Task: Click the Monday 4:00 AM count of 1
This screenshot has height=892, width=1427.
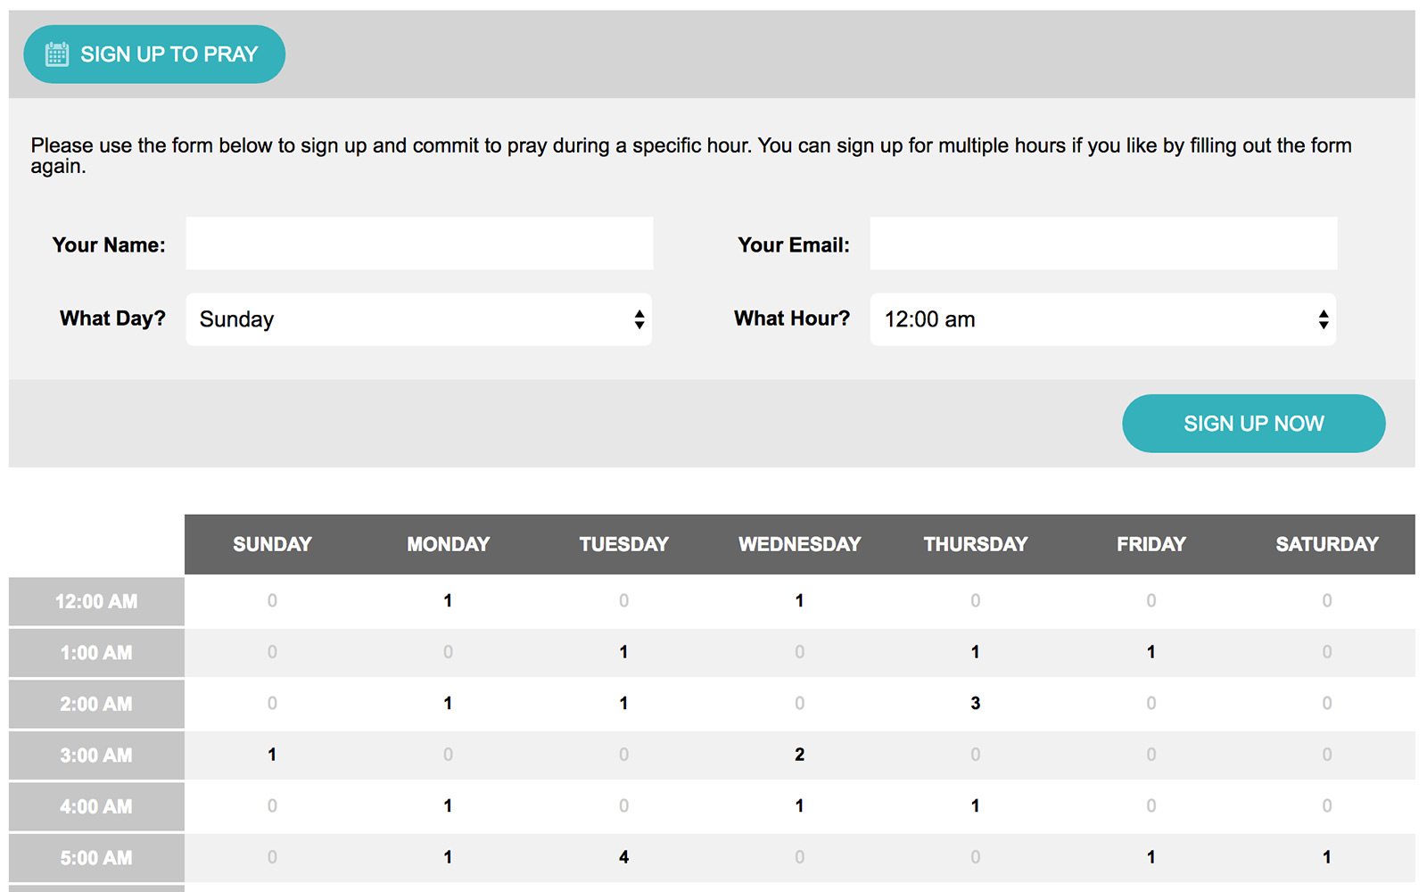Action: click(x=448, y=806)
